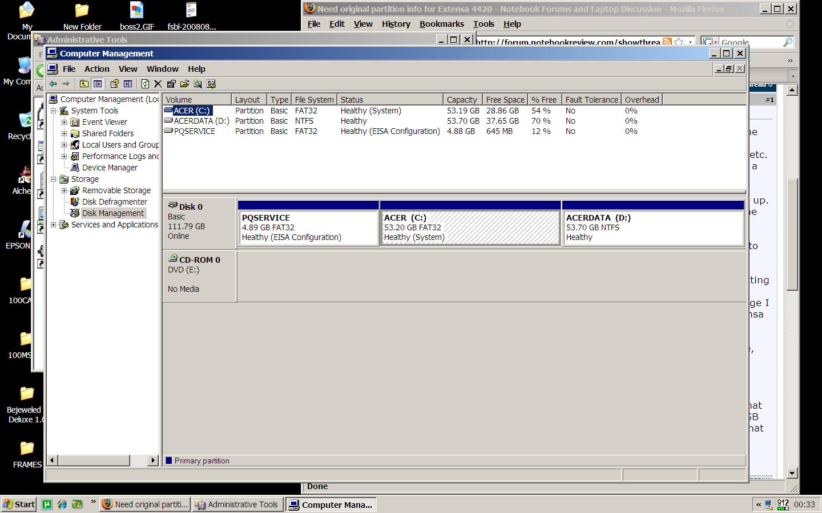Open Firefox Tools menu
The width and height of the screenshot is (822, 513).
[483, 24]
